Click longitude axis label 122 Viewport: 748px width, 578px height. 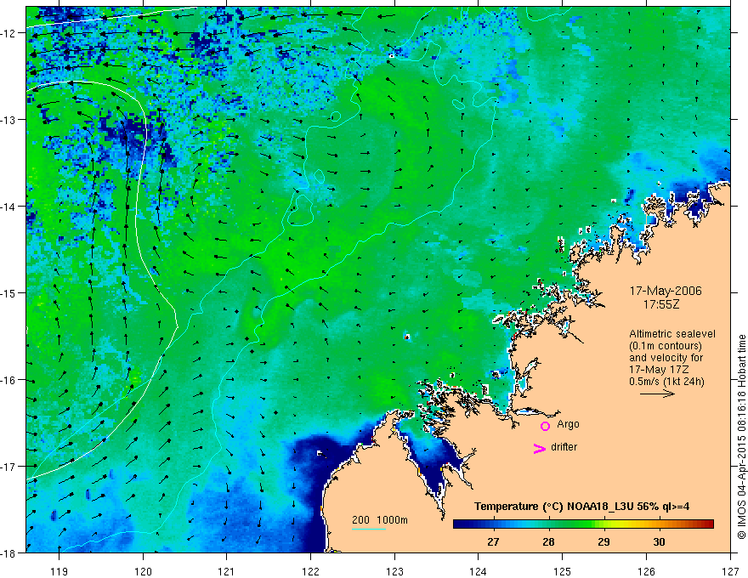point(310,571)
